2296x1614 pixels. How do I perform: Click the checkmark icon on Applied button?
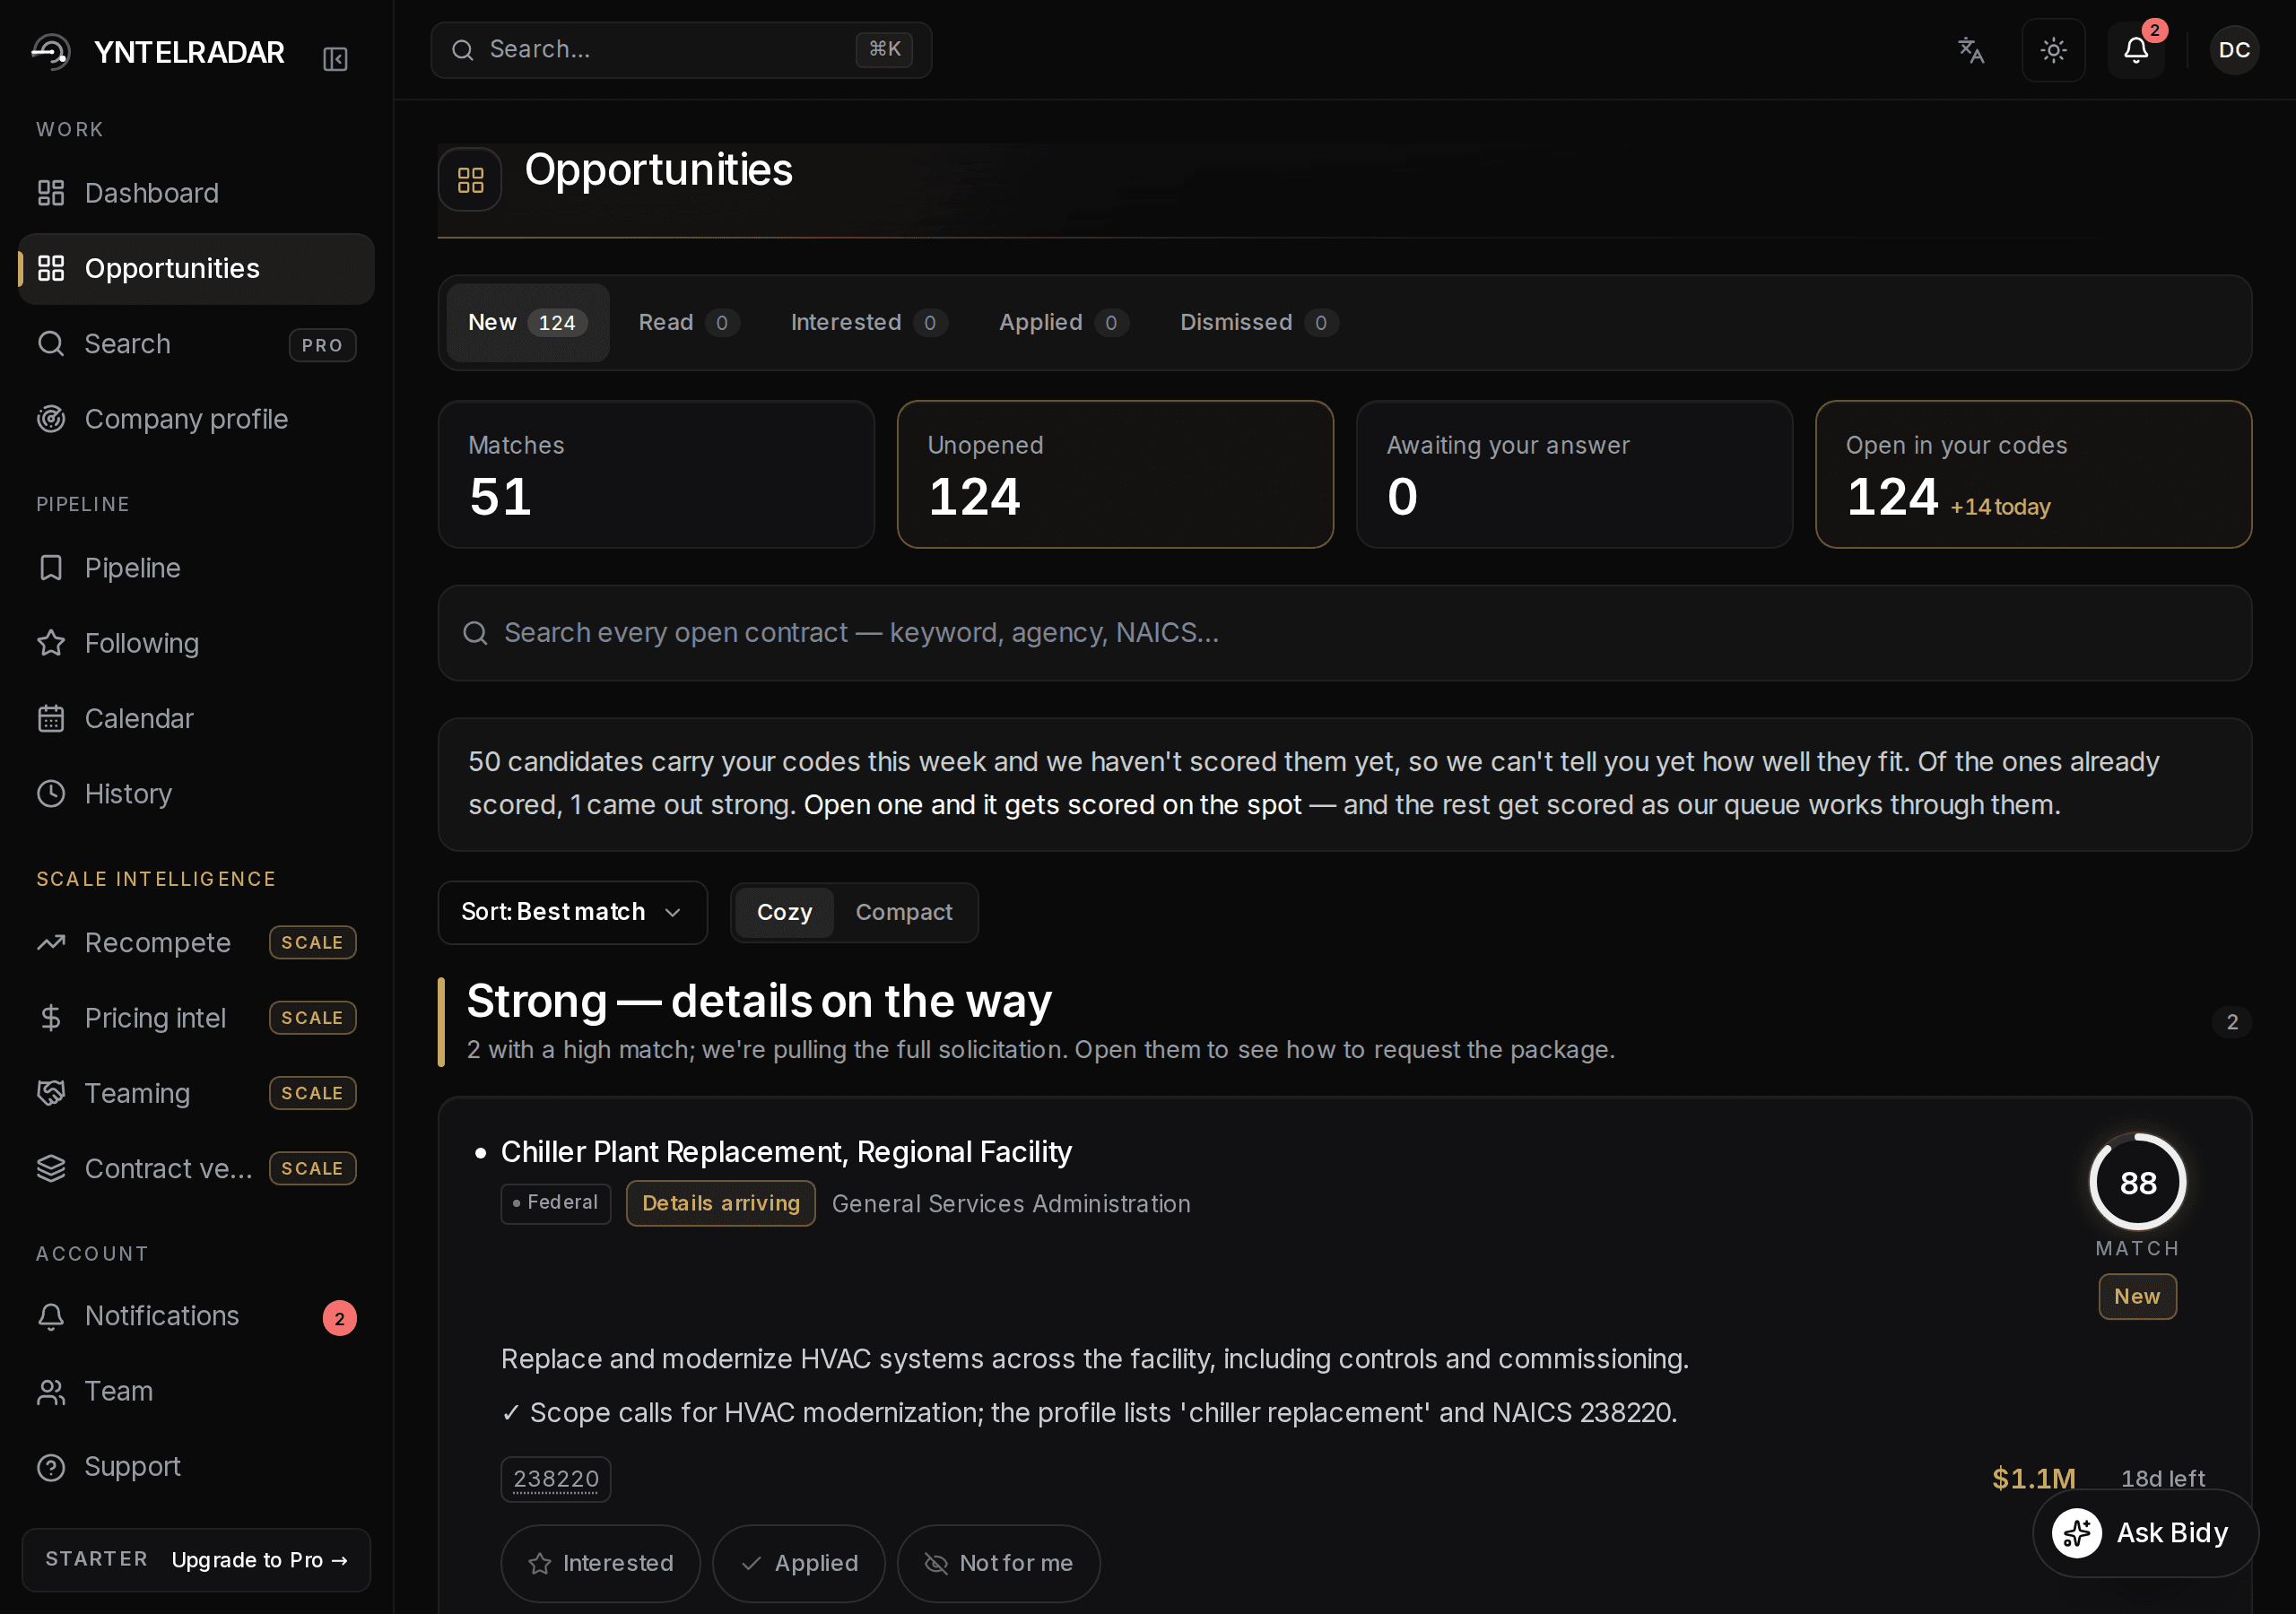click(x=751, y=1563)
